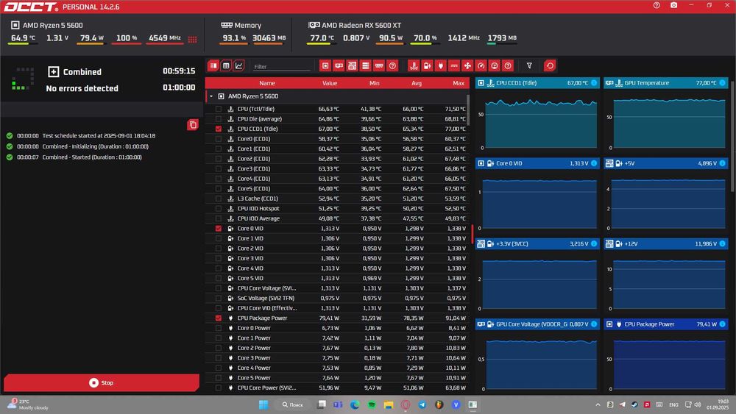Toggle the memory module hardware filter icon
Screen dimensions: 736x414
[379, 65]
